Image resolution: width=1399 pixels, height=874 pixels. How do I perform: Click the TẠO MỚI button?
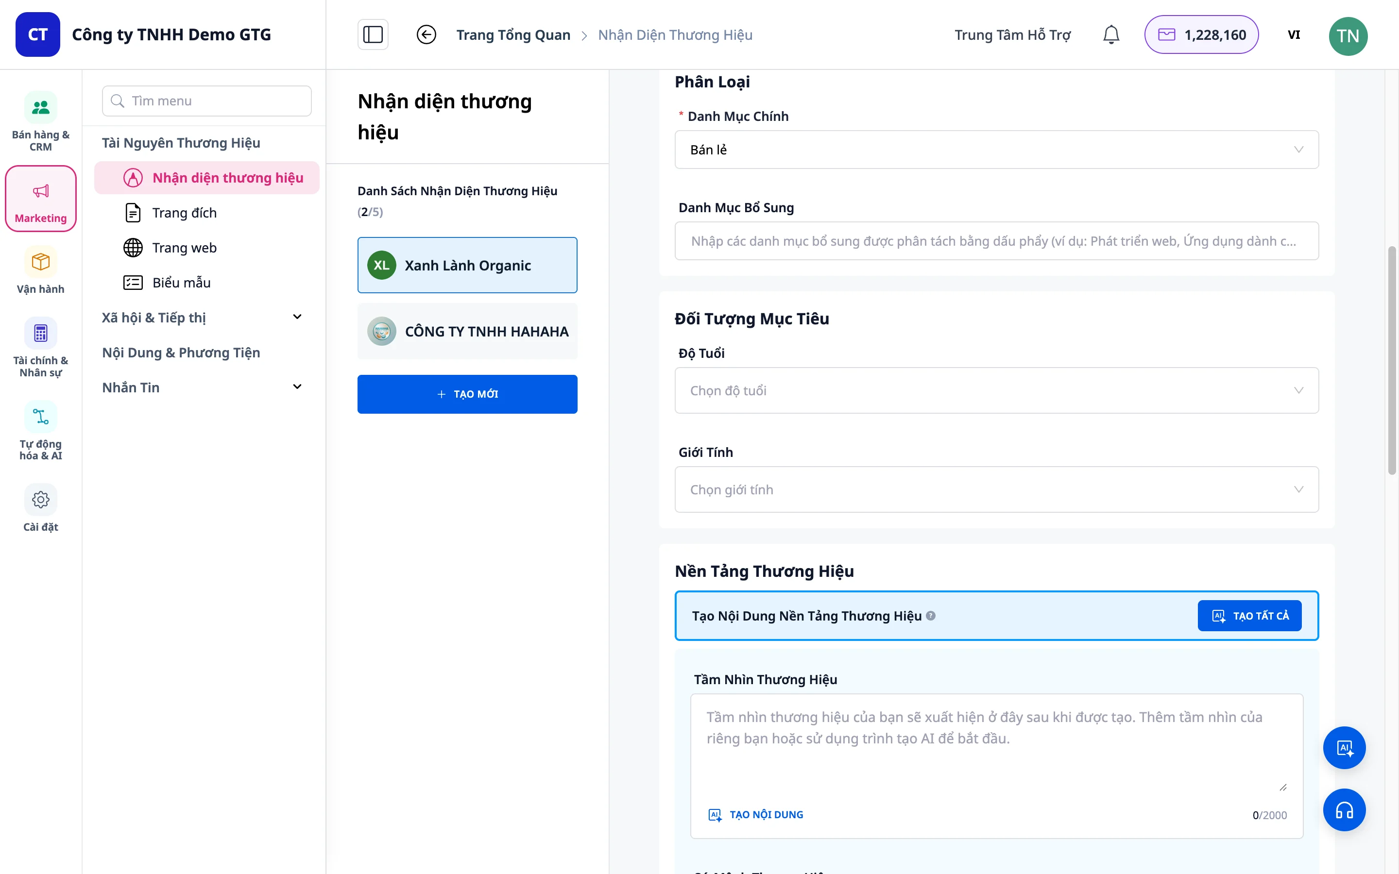click(x=467, y=394)
